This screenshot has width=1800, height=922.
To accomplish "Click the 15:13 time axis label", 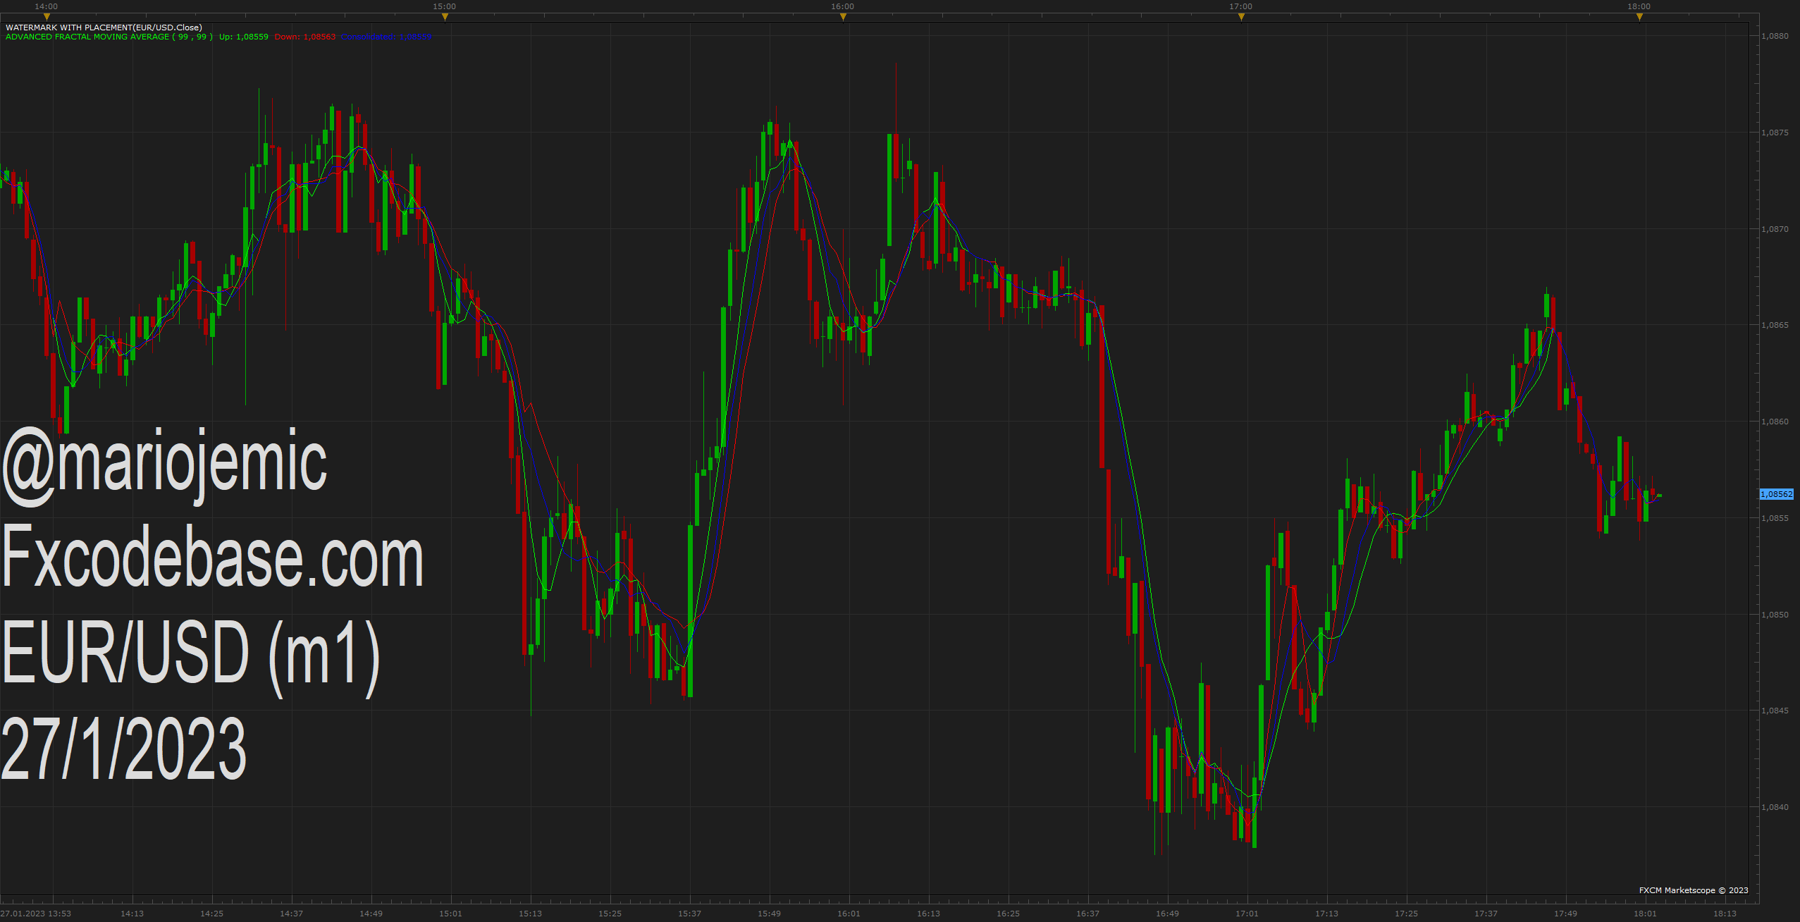I will click(x=530, y=914).
